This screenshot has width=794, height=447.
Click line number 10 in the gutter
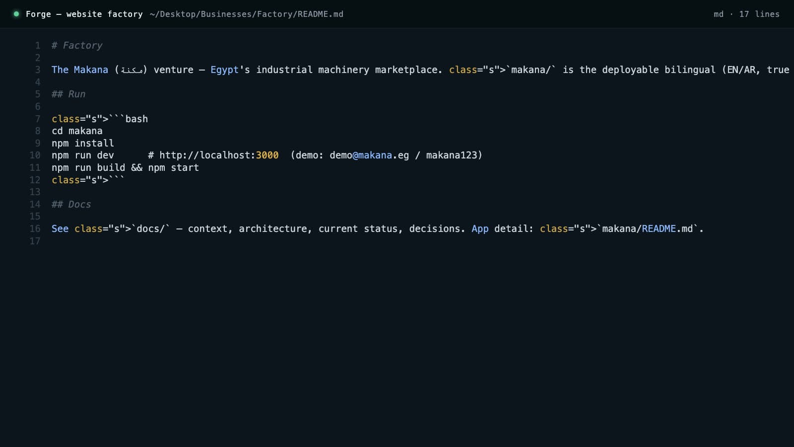click(35, 155)
